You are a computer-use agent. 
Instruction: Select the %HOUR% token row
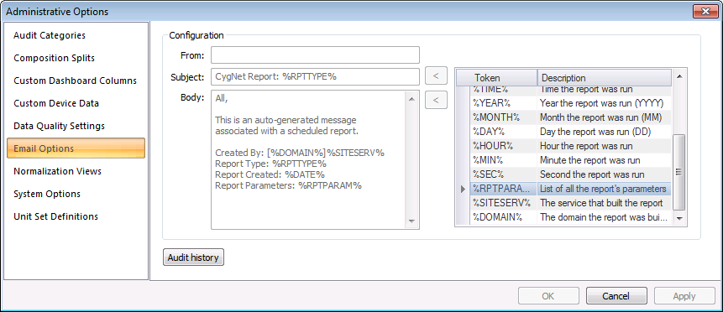571,146
